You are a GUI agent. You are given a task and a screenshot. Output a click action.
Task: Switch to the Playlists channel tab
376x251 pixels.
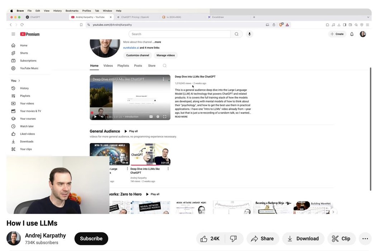pos(123,66)
